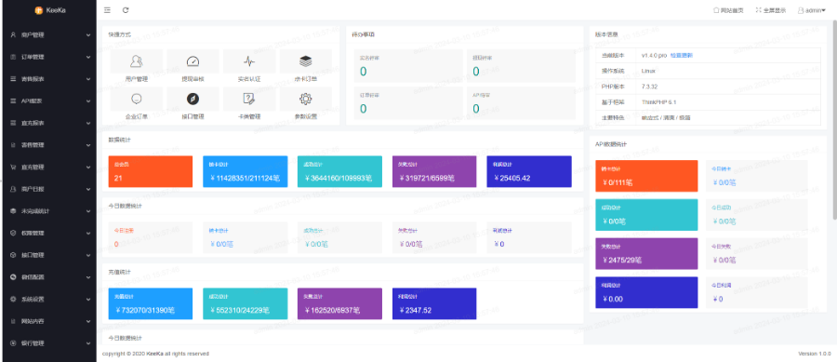The image size is (837, 362).
Task: Click the KeeKa logo icon
Action: pyautogui.click(x=38, y=10)
